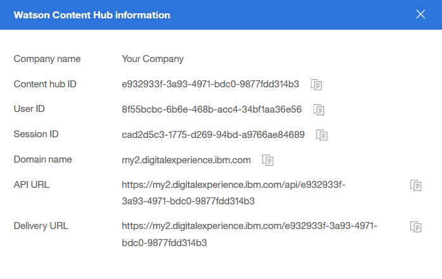Click the Session ID value starting with cad2d5c3

[x=213, y=135]
